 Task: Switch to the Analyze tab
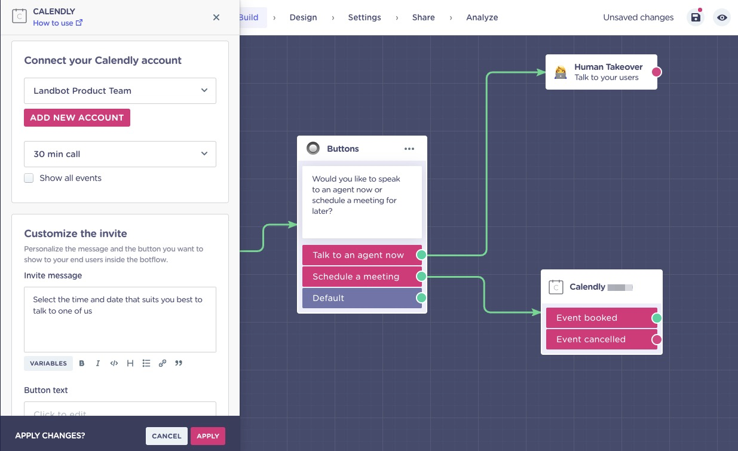pyautogui.click(x=482, y=17)
